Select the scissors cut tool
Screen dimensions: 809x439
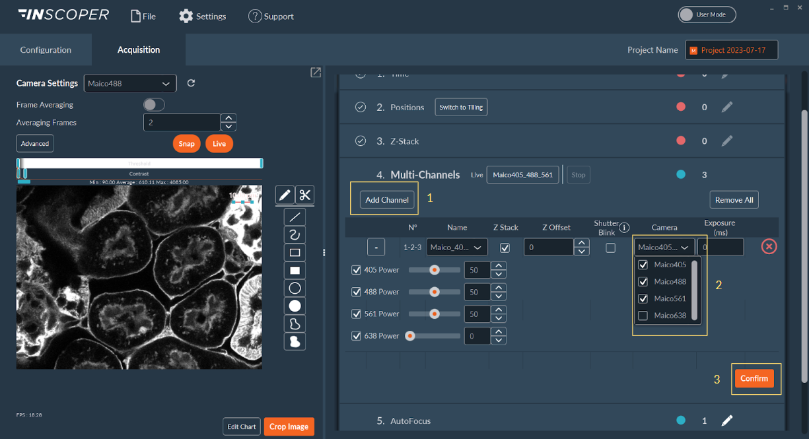click(304, 195)
